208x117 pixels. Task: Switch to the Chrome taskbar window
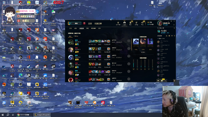click(x=25, y=115)
